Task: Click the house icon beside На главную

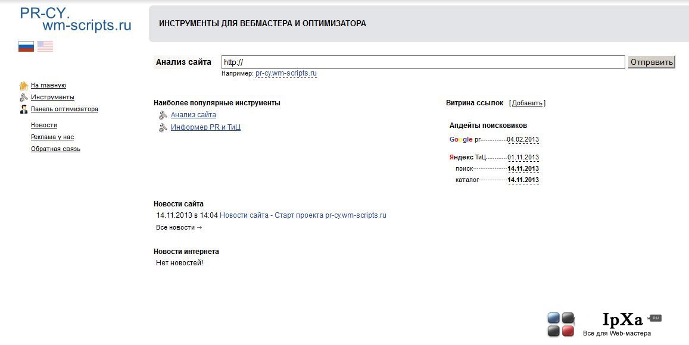Action: click(24, 86)
